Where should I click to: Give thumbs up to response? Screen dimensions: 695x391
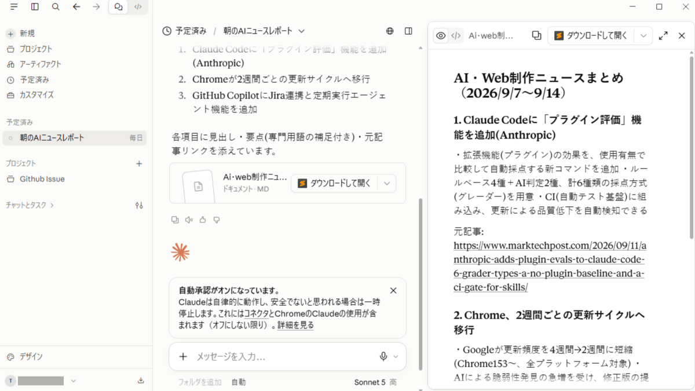click(x=203, y=220)
